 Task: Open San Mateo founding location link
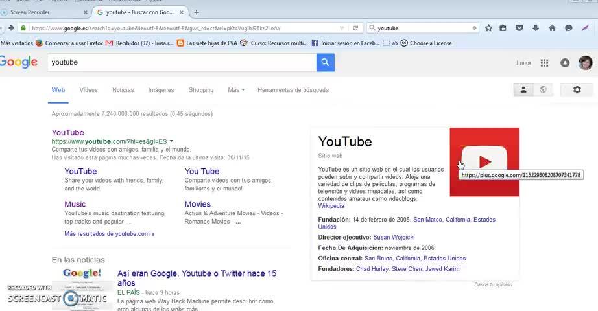tap(427, 220)
